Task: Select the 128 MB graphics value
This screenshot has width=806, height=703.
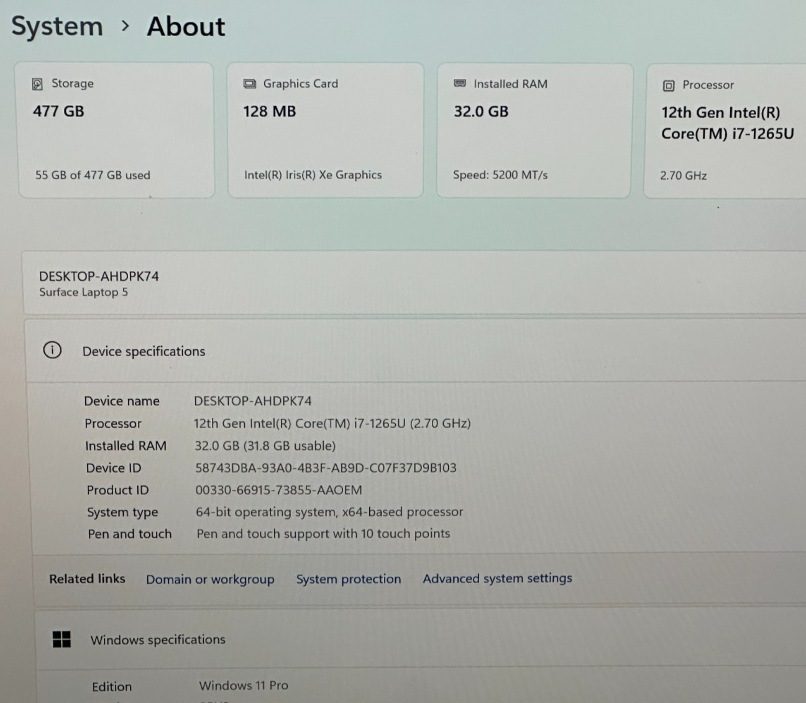Action: [x=270, y=111]
